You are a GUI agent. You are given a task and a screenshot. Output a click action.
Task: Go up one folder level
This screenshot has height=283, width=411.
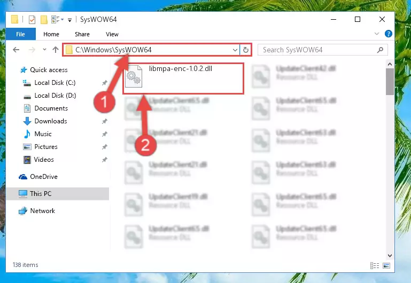click(55, 50)
